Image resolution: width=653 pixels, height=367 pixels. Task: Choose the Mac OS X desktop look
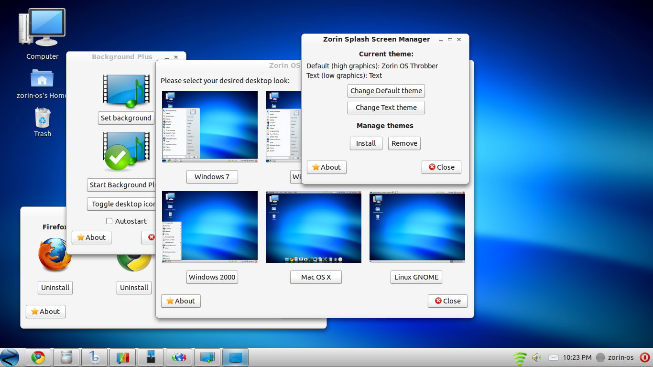tap(316, 277)
